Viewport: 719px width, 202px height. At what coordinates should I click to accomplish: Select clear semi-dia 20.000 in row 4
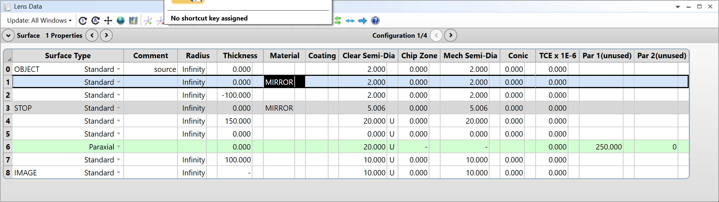[362, 121]
